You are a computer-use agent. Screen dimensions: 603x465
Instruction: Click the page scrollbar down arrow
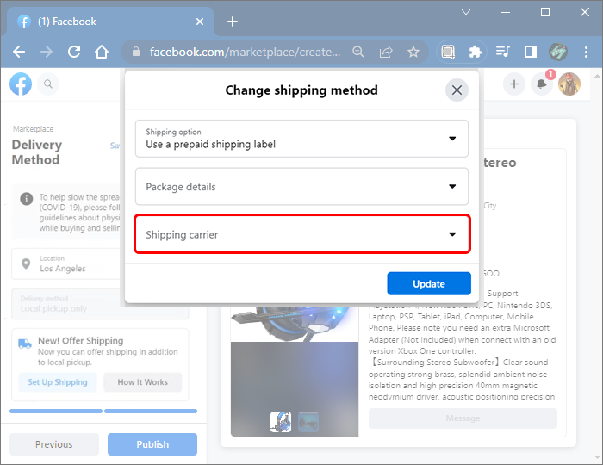click(598, 457)
